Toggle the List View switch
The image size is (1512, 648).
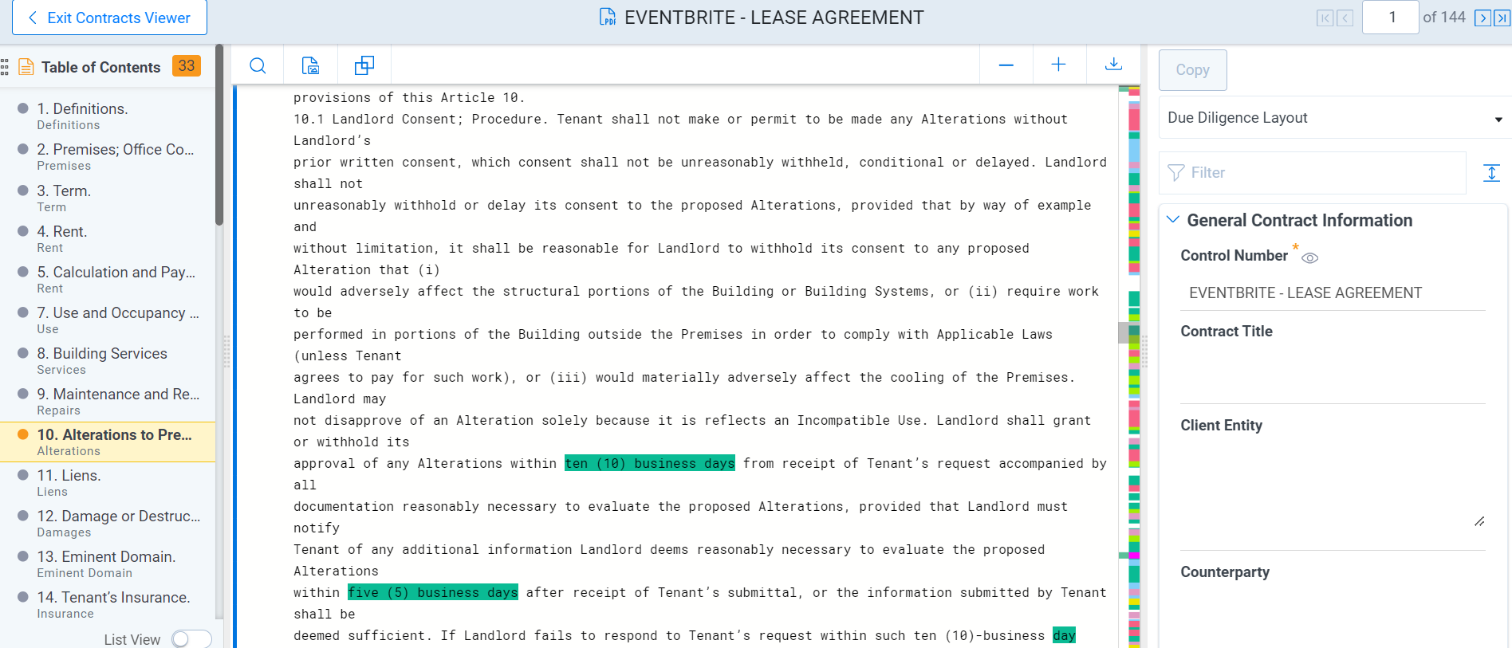pos(191,639)
